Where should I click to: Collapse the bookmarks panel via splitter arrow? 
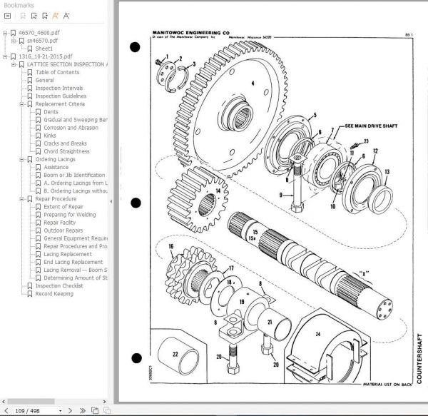[x=111, y=201]
